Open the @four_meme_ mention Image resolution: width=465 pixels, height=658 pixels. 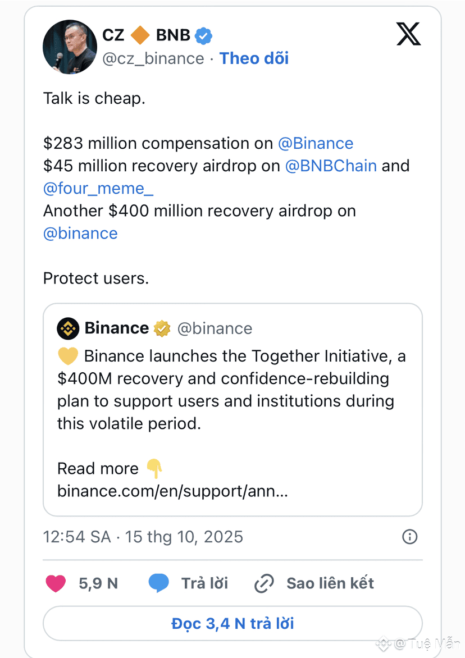(x=98, y=189)
